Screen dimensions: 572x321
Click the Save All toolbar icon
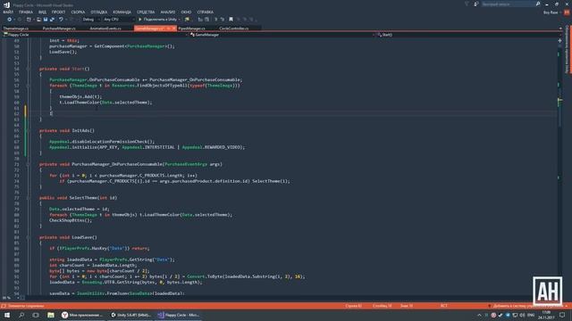[x=52, y=20]
